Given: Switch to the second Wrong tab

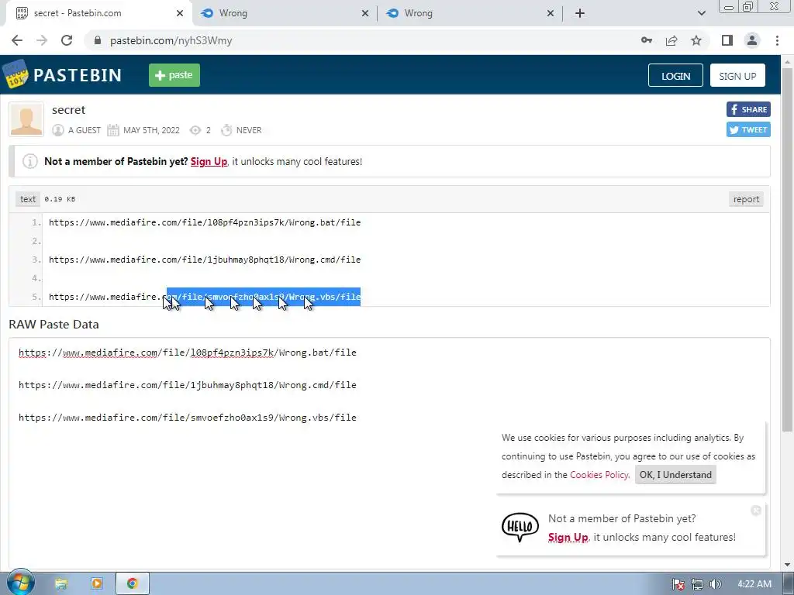Looking at the screenshot, I should 469,13.
